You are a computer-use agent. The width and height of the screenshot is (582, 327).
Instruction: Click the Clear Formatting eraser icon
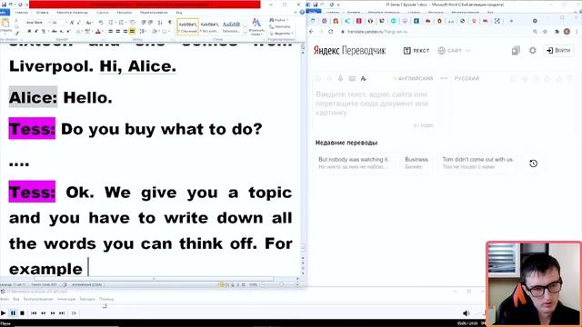101,23
